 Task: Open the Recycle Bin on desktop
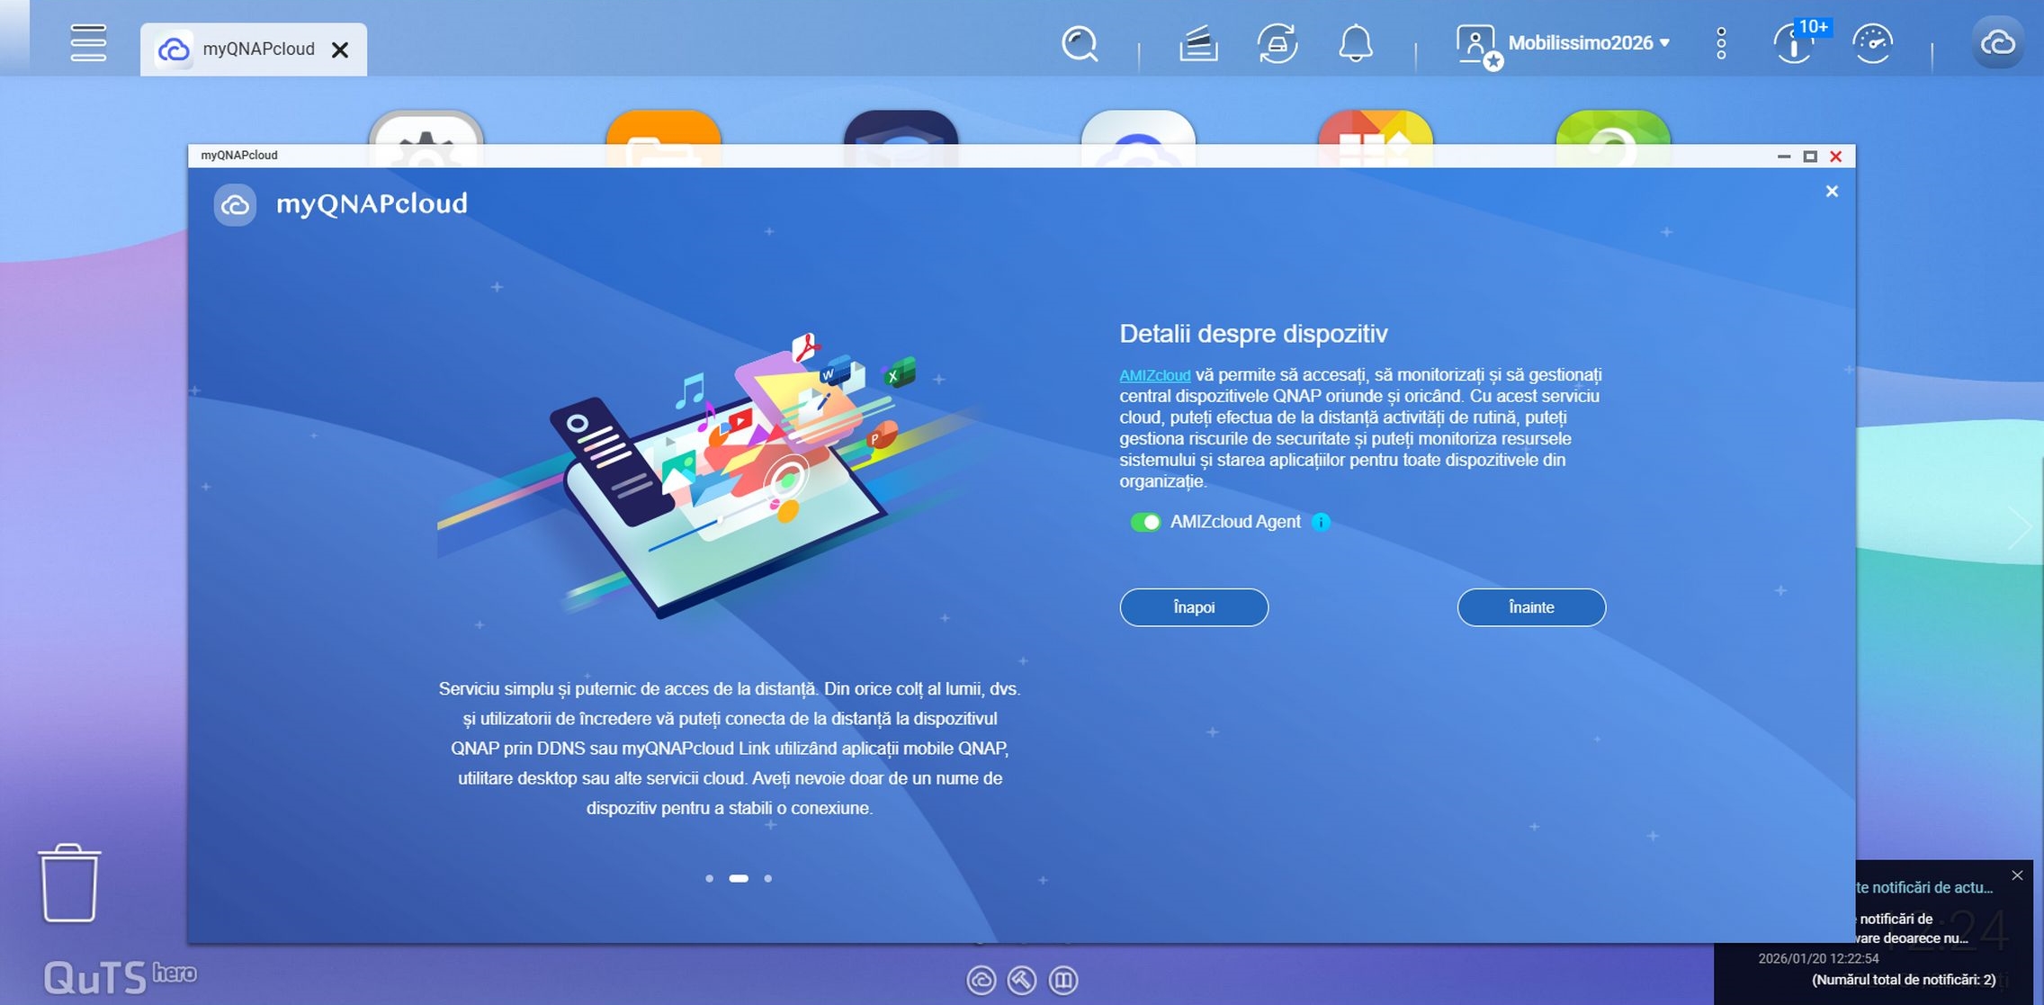click(x=69, y=884)
